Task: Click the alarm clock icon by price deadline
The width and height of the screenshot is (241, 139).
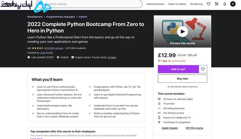Action: click(159, 61)
